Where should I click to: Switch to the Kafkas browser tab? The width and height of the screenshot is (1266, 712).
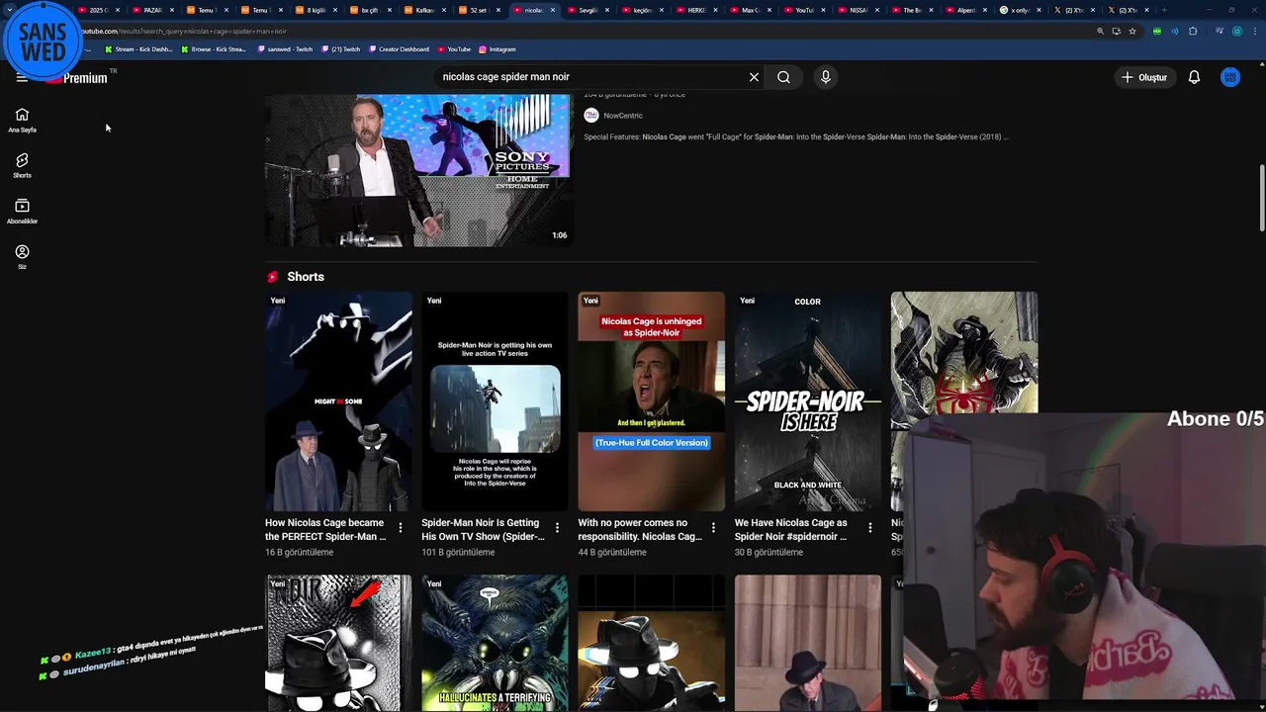pyautogui.click(x=424, y=10)
